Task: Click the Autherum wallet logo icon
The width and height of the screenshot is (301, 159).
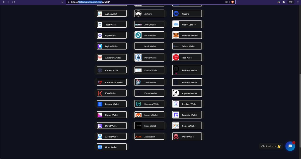Action: click(x=100, y=58)
